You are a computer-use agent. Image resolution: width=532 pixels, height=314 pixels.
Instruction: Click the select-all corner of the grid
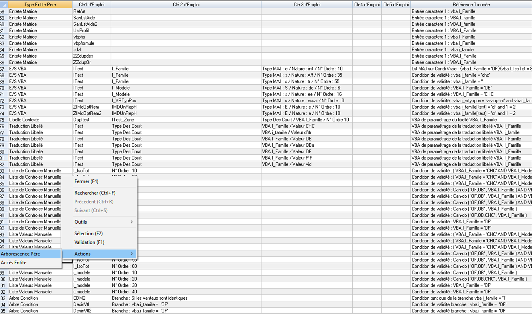coord(4,4)
